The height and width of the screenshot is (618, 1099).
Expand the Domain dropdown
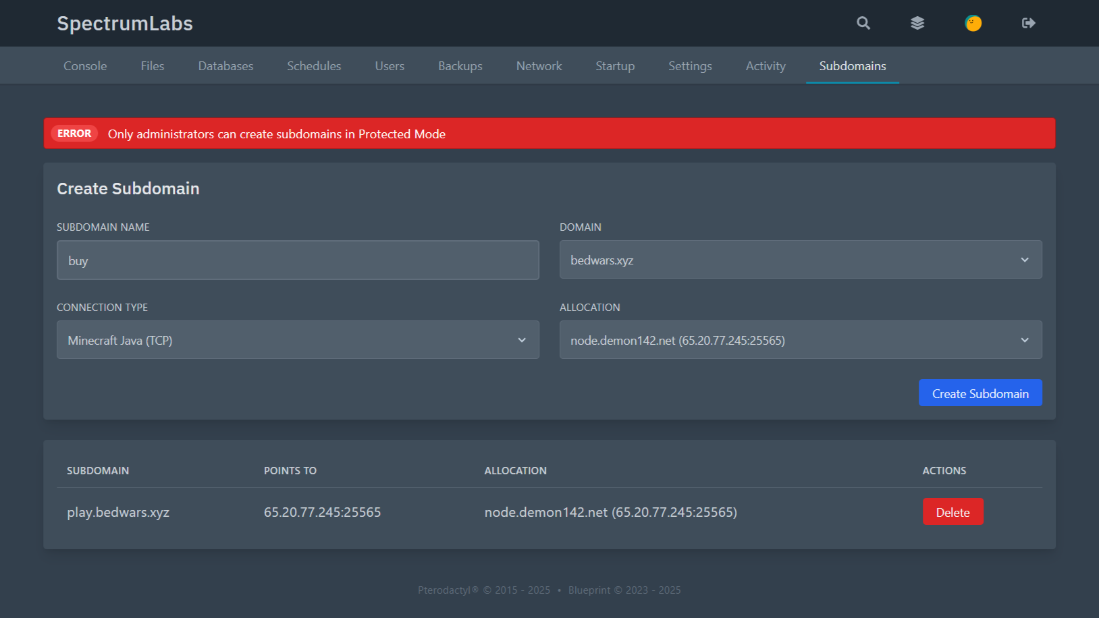[x=800, y=260]
